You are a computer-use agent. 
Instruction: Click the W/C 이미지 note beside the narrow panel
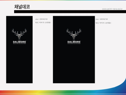(x=43, y=23)
